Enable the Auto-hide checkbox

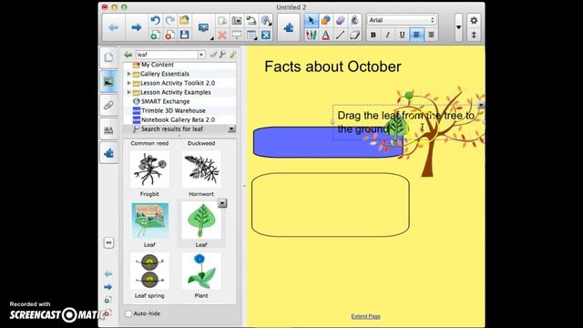coord(128,313)
